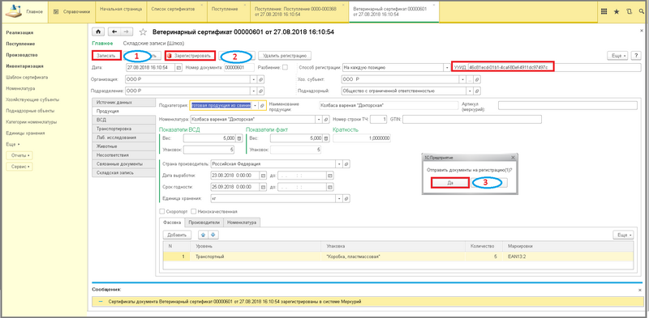Open the Отчеты menu in sidebar
Screen dimensions: 649x318
(19, 155)
